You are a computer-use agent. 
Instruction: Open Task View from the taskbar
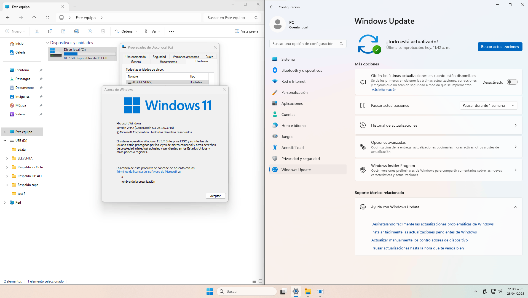click(283, 291)
